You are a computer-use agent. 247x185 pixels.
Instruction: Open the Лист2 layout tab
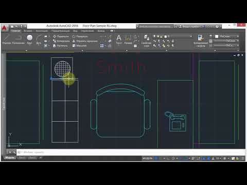[32, 158]
